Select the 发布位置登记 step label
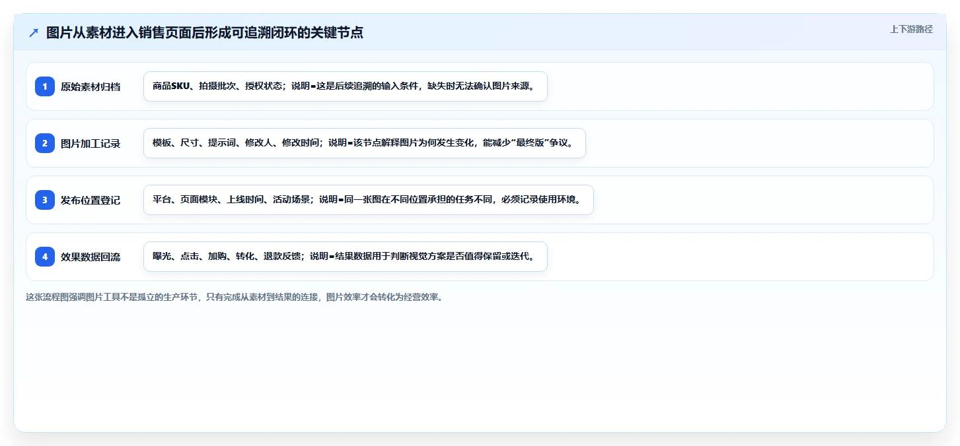Image resolution: width=960 pixels, height=446 pixels. coord(91,200)
